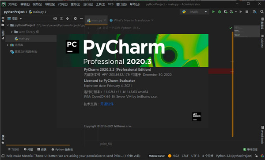
Task: Click the green inspection checkmark in editor
Action: pyautogui.click(x=231, y=28)
